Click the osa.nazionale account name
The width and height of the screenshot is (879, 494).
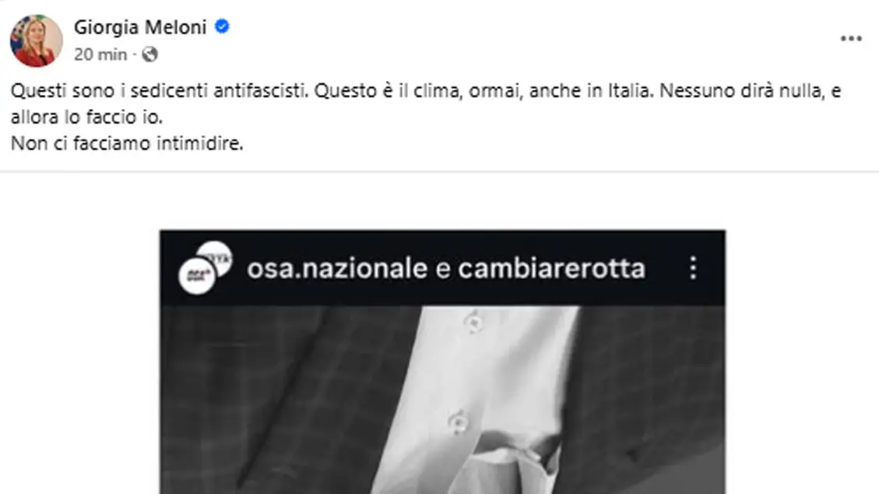[337, 268]
